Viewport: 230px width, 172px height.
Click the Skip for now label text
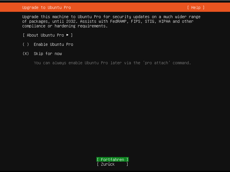coord(48,54)
